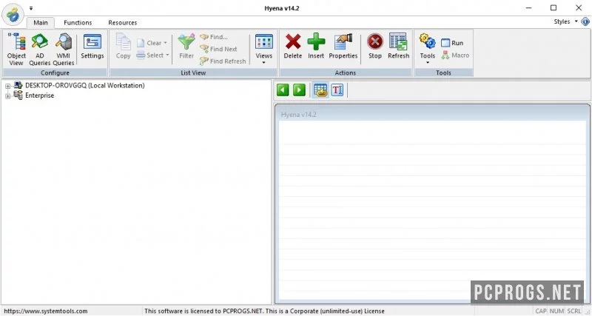The height and width of the screenshot is (316, 592).
Task: Open the Clear dropdown
Action: (x=152, y=43)
